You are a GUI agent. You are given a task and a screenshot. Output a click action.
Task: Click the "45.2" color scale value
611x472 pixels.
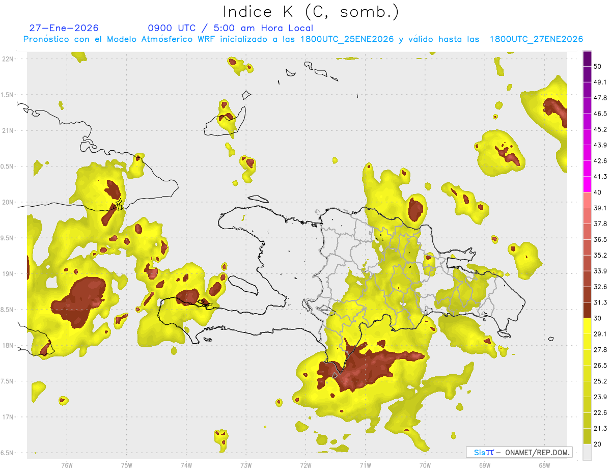tap(600, 129)
